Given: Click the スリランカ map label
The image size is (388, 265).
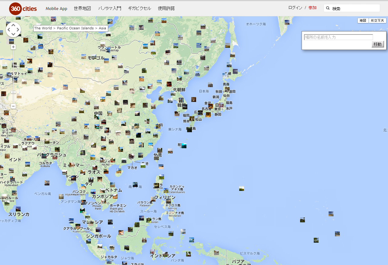Looking at the screenshot, I should coord(19,214).
